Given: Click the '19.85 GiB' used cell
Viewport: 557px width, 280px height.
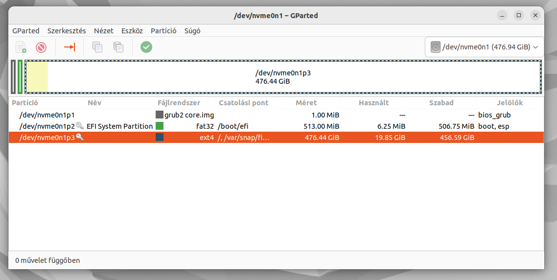Looking at the screenshot, I should point(390,138).
